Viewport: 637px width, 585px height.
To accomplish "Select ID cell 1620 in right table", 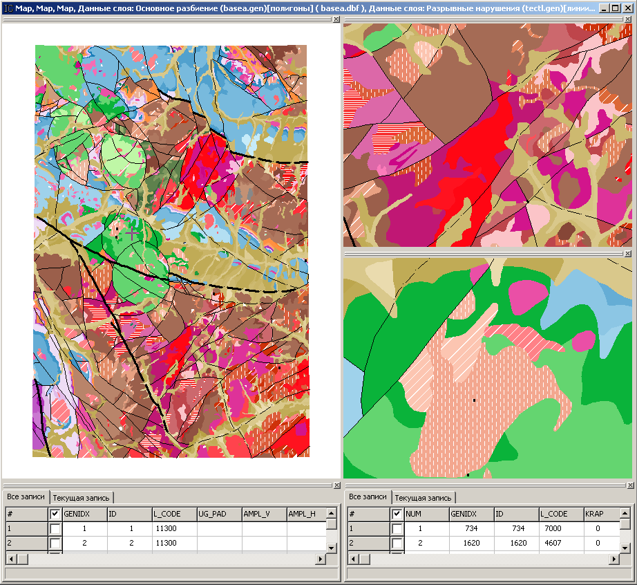I will [x=516, y=543].
